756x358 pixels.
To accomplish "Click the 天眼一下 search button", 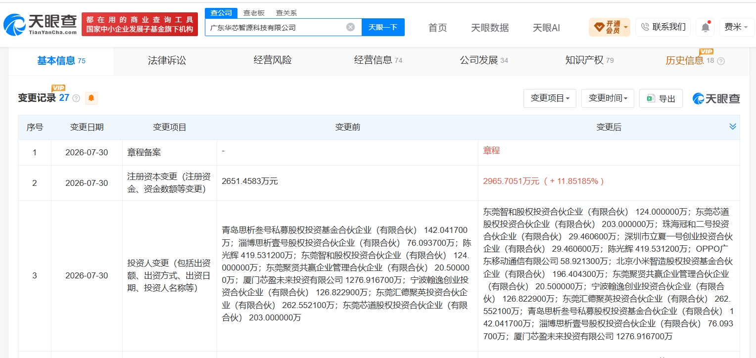I will [383, 27].
